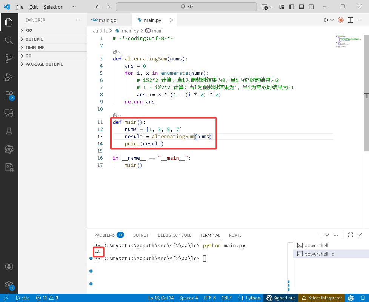This screenshot has width=369, height=302.
Task: Open the Search view in activity bar
Action: pyautogui.click(x=9, y=40)
